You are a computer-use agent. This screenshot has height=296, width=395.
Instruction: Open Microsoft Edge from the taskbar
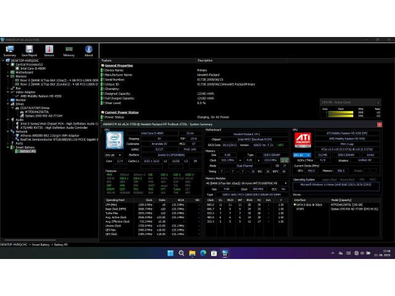point(203,253)
